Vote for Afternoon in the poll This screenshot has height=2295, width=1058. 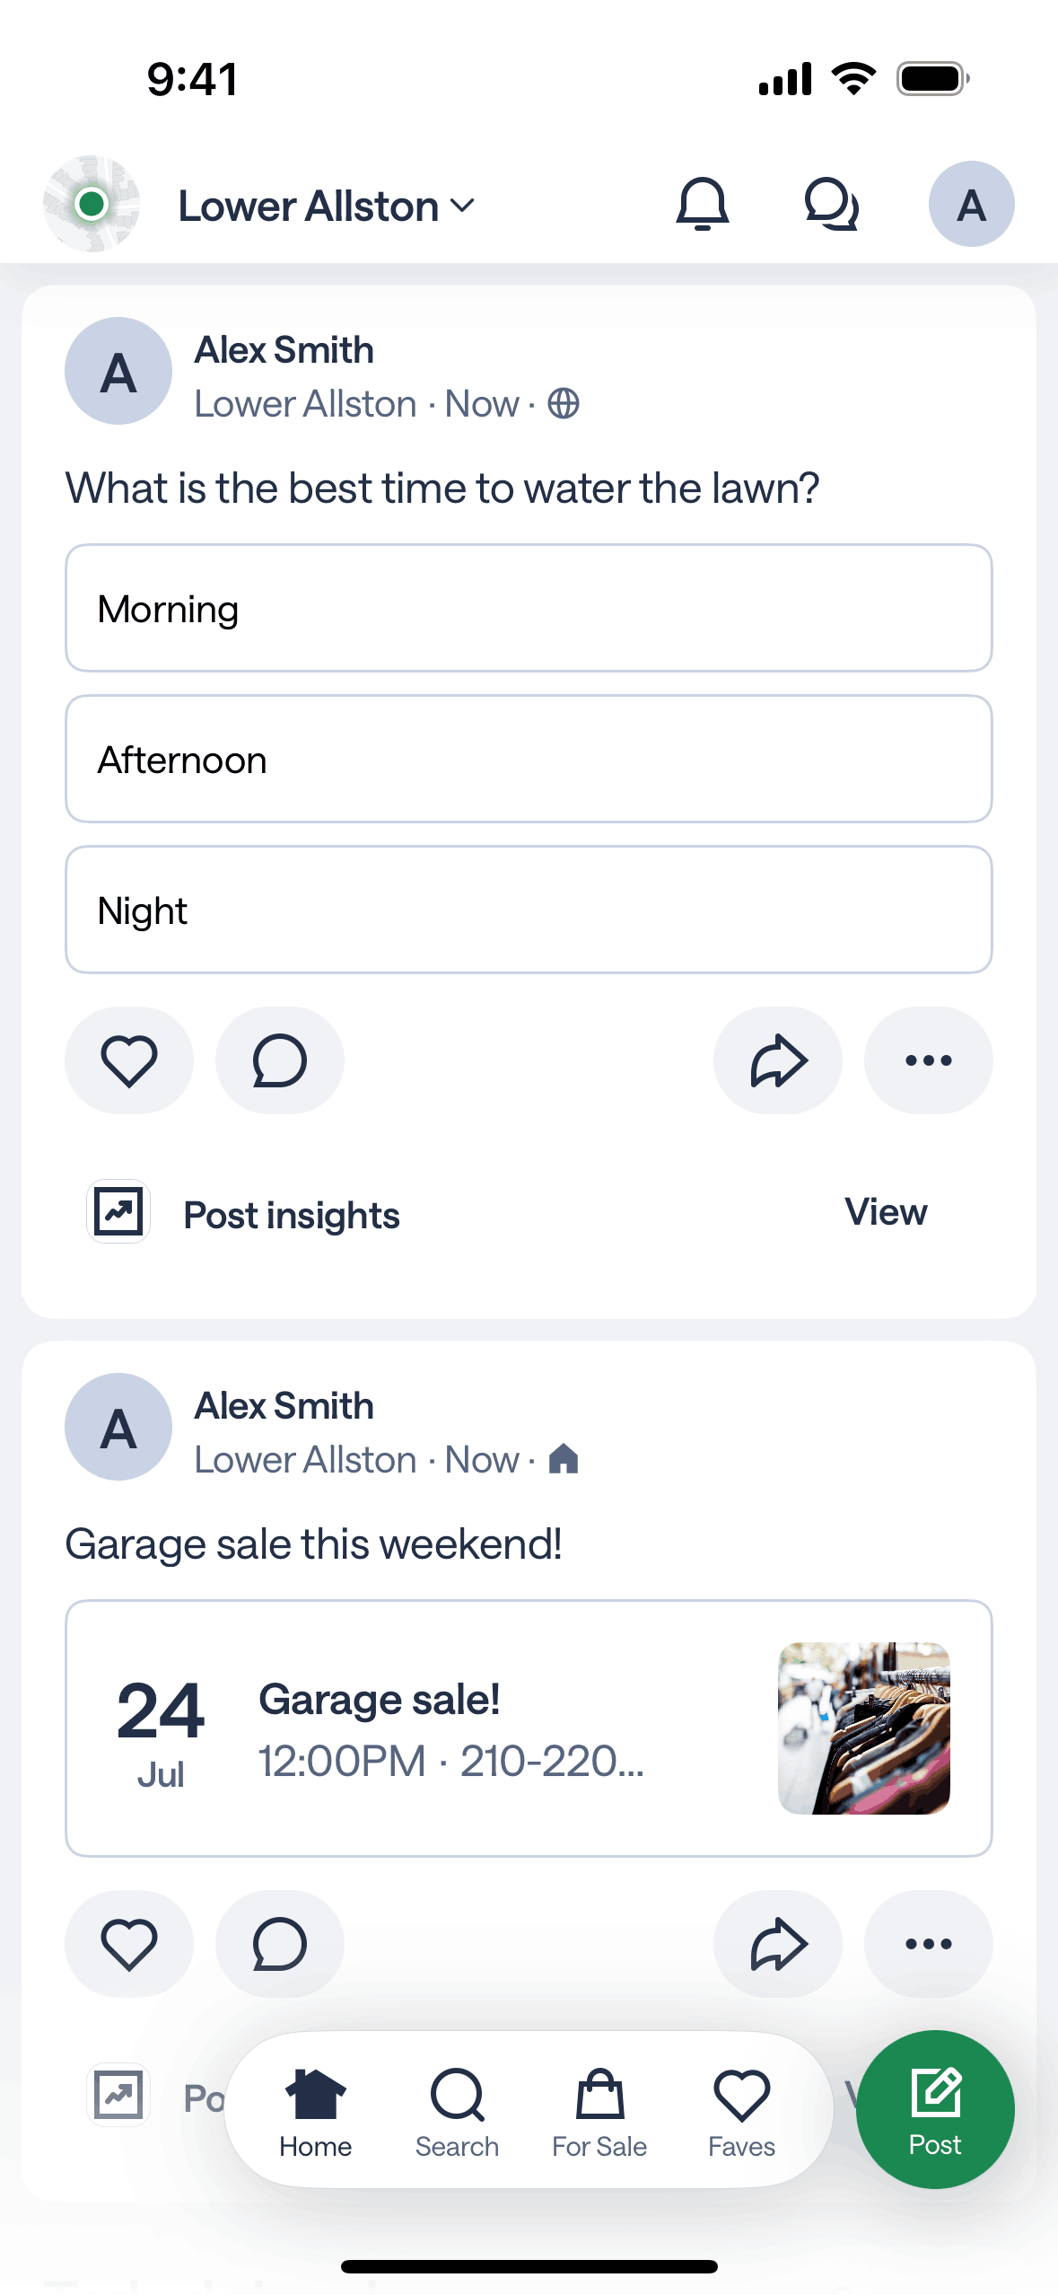pos(529,759)
